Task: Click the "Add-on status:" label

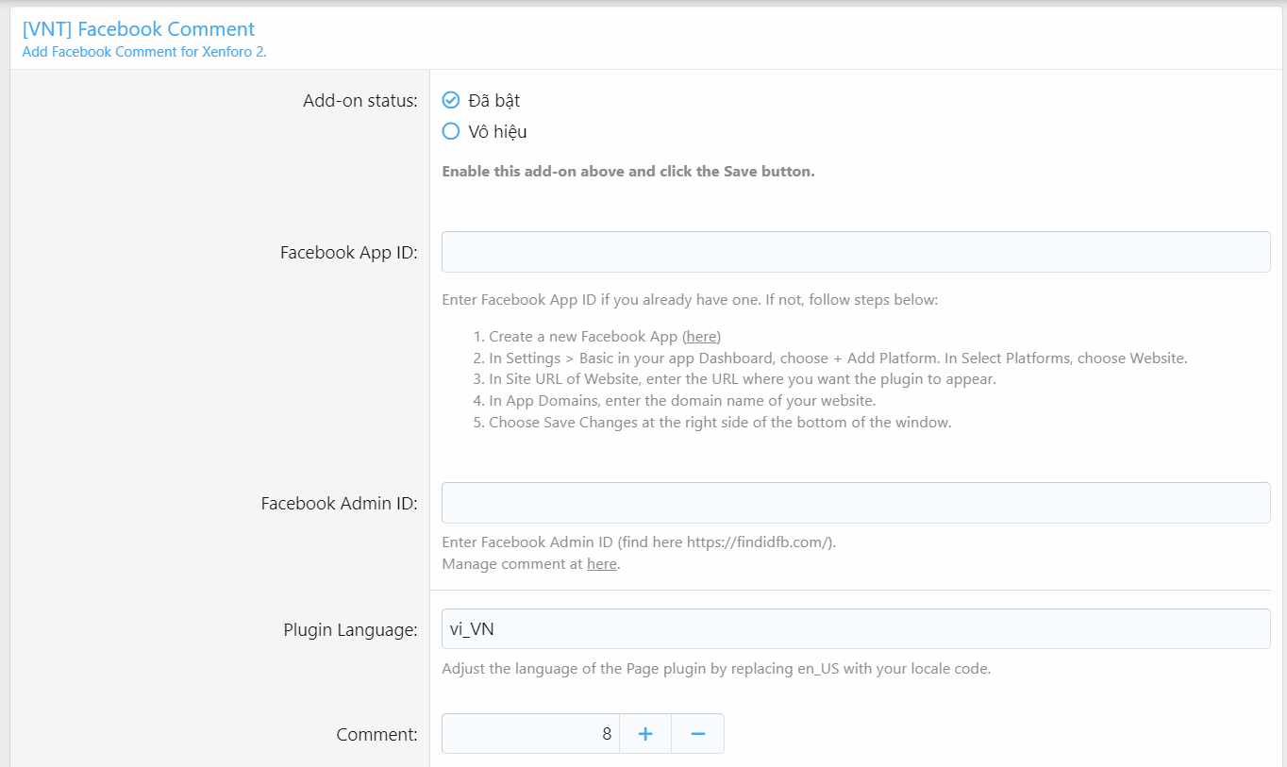Action: pos(359,101)
